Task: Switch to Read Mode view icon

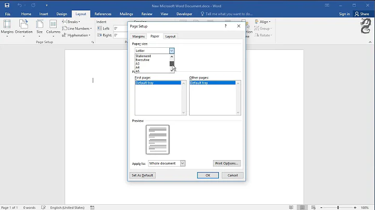Action: (291, 207)
